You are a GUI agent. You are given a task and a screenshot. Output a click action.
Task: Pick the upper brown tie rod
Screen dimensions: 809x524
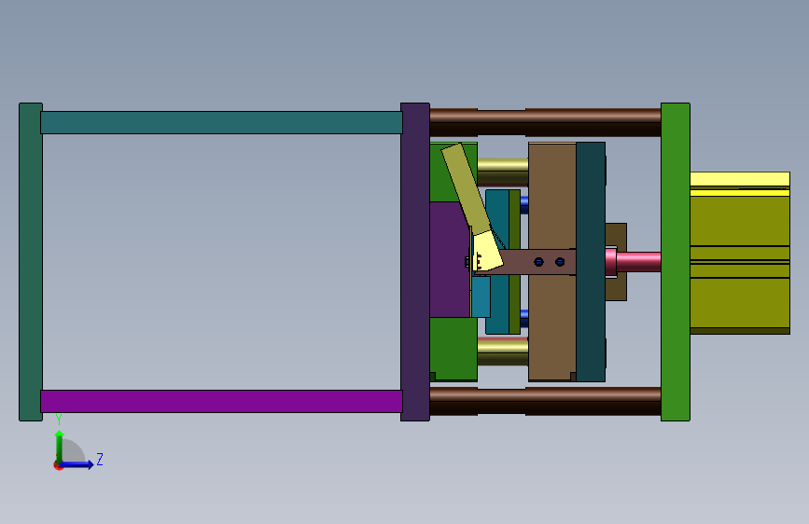(545, 122)
